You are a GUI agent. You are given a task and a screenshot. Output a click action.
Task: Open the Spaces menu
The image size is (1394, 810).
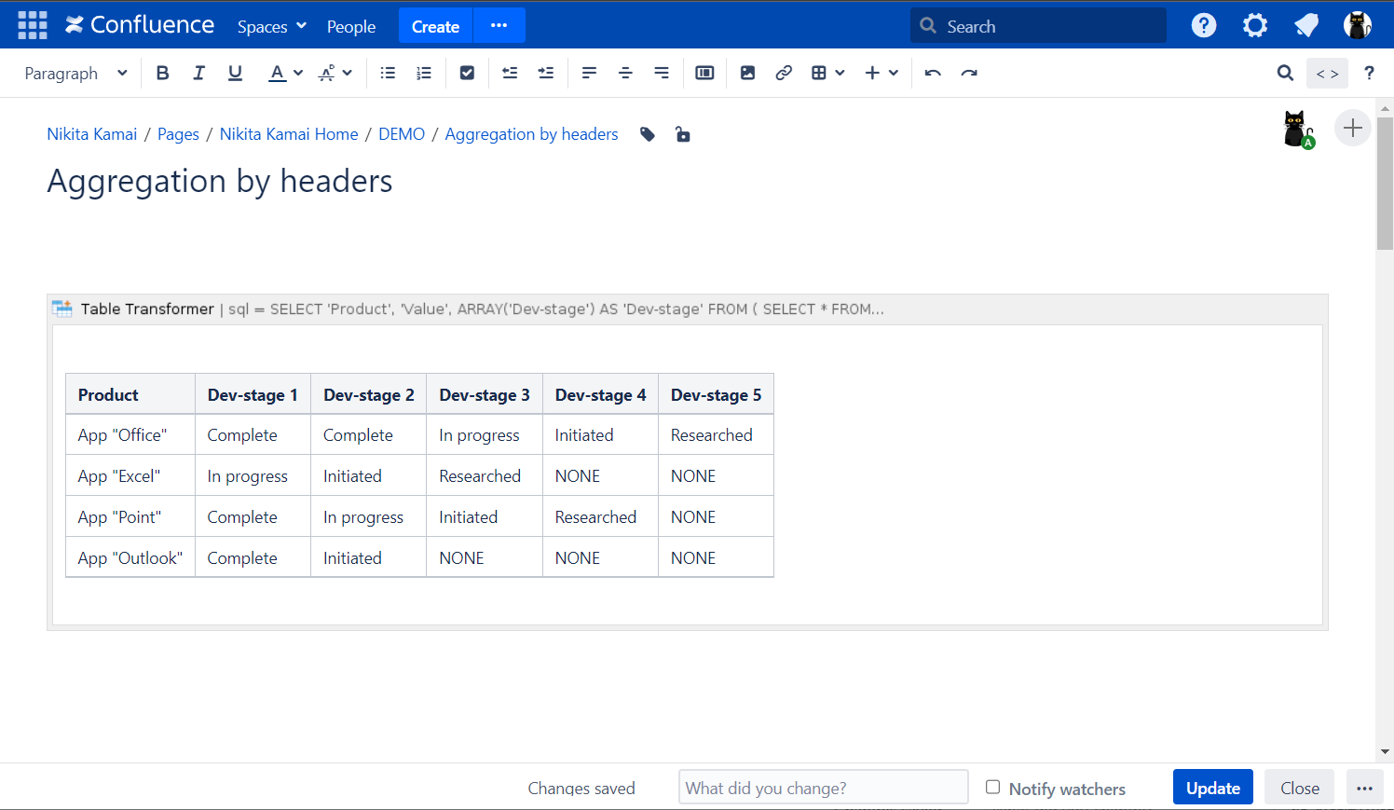pyautogui.click(x=271, y=26)
